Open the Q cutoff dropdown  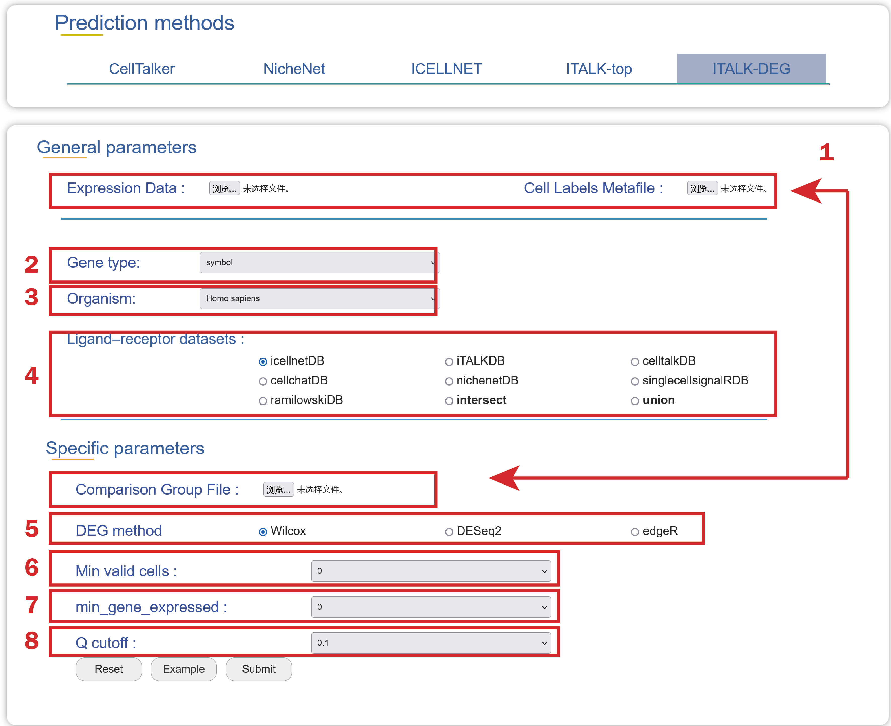[x=431, y=643]
